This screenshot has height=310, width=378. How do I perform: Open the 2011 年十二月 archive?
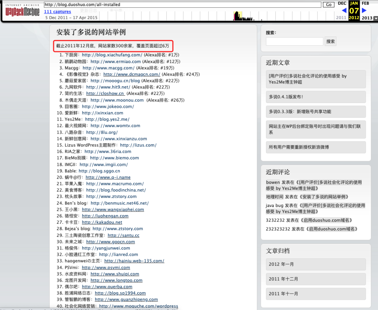pyautogui.click(x=283, y=279)
